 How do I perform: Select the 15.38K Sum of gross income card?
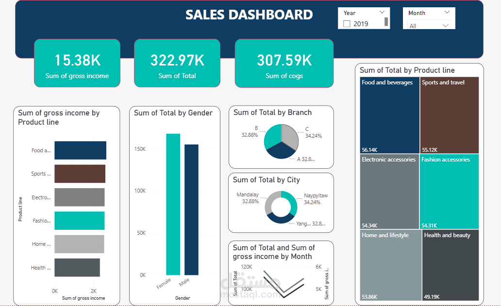[x=77, y=63]
